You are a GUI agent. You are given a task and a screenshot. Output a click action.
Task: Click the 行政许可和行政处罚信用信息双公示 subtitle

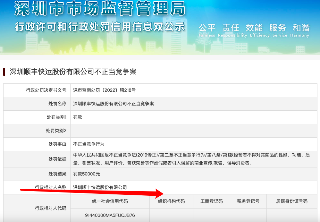100,27
